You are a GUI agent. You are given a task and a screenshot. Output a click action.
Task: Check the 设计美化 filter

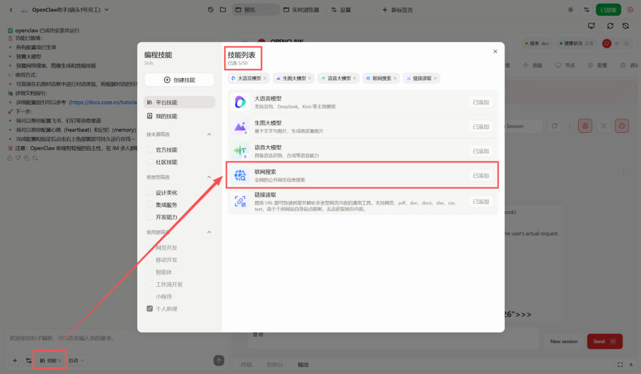pos(150,193)
